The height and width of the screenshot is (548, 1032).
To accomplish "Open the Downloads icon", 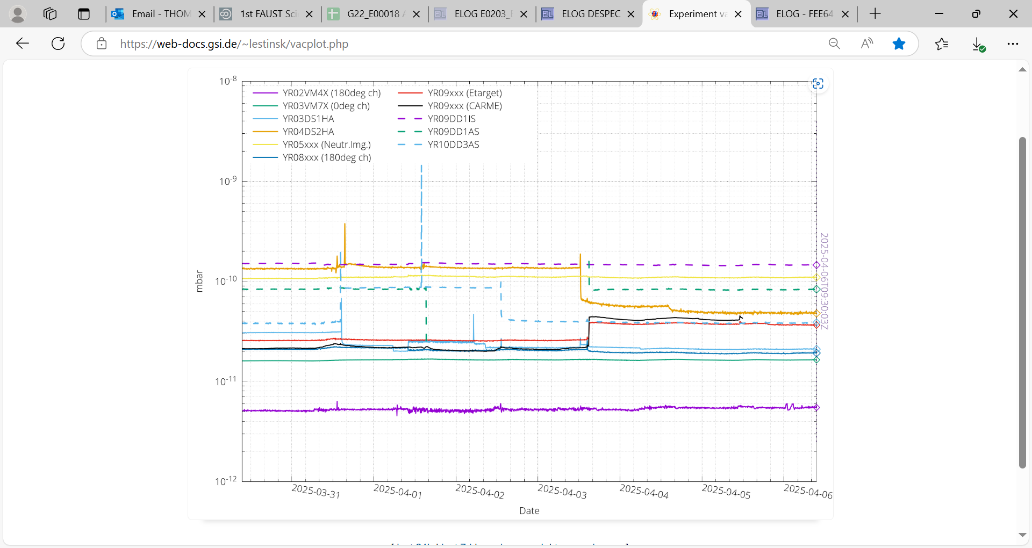I will (978, 44).
